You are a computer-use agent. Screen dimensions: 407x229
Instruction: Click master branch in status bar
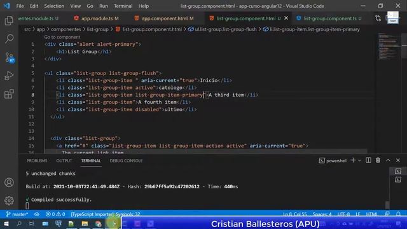tap(17, 214)
